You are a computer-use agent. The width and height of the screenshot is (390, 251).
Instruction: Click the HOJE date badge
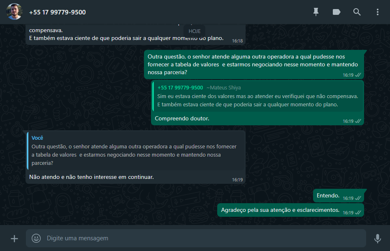pos(195,31)
